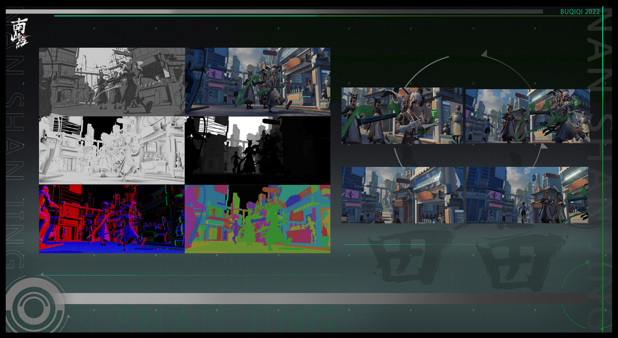618x338 pixels.
Task: View the close-up shot of the white-haired character
Action: point(402,115)
